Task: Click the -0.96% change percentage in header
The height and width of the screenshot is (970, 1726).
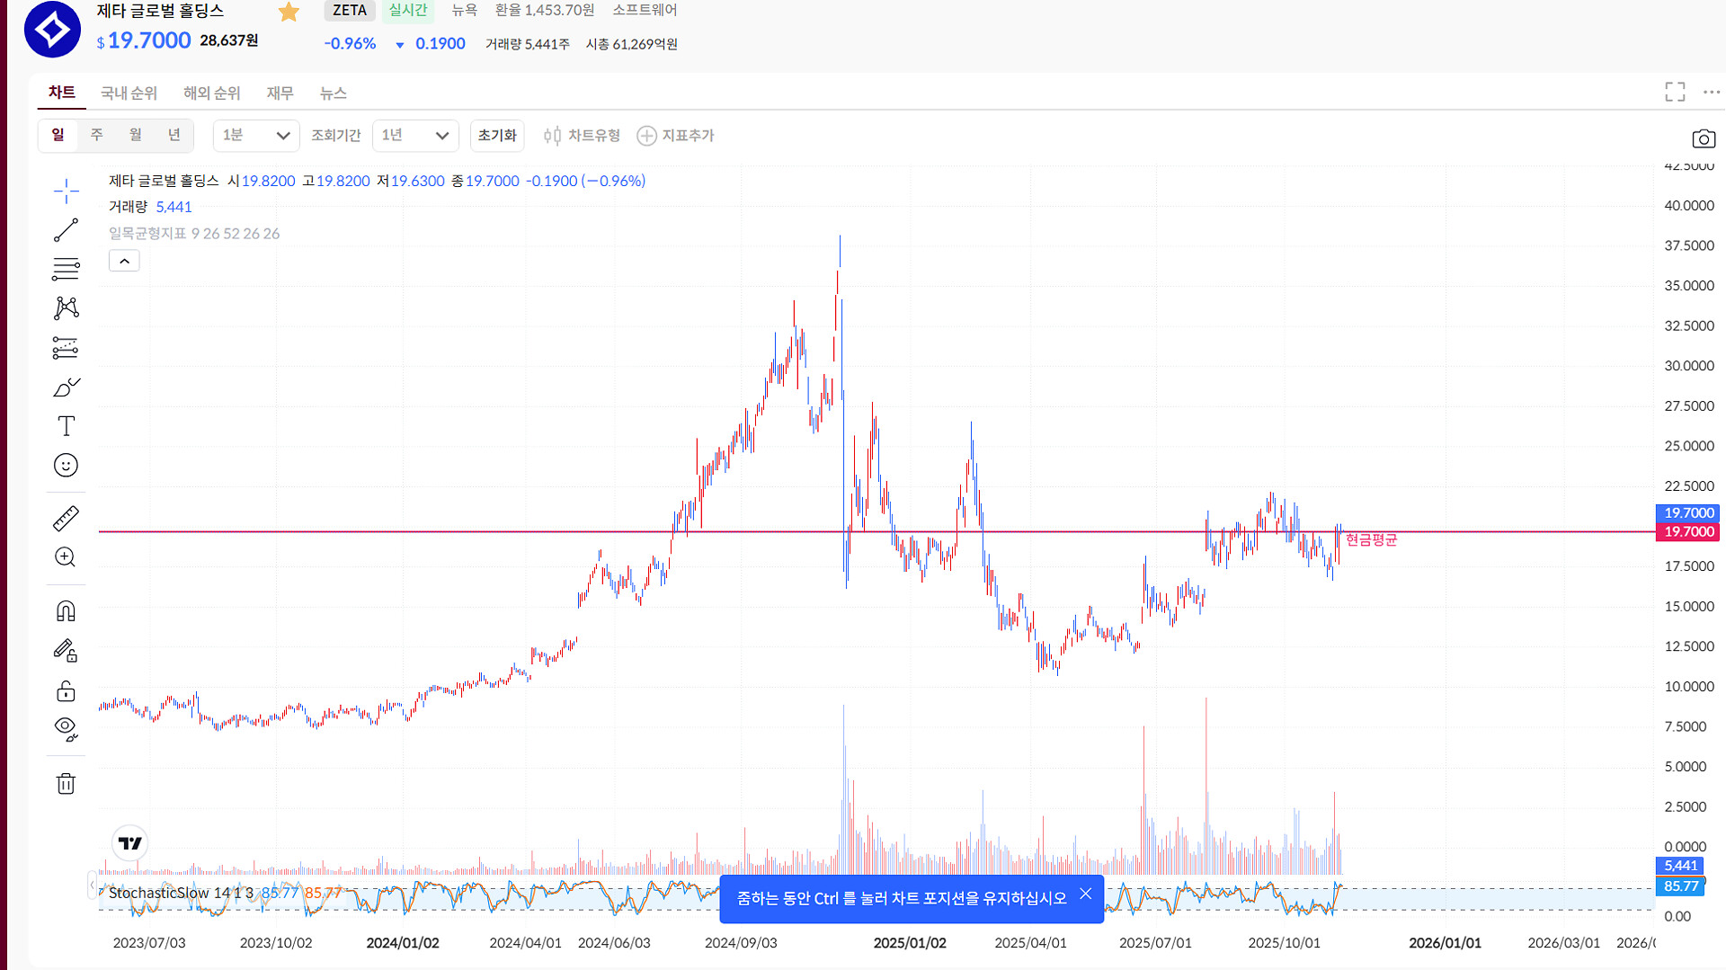Action: point(350,44)
